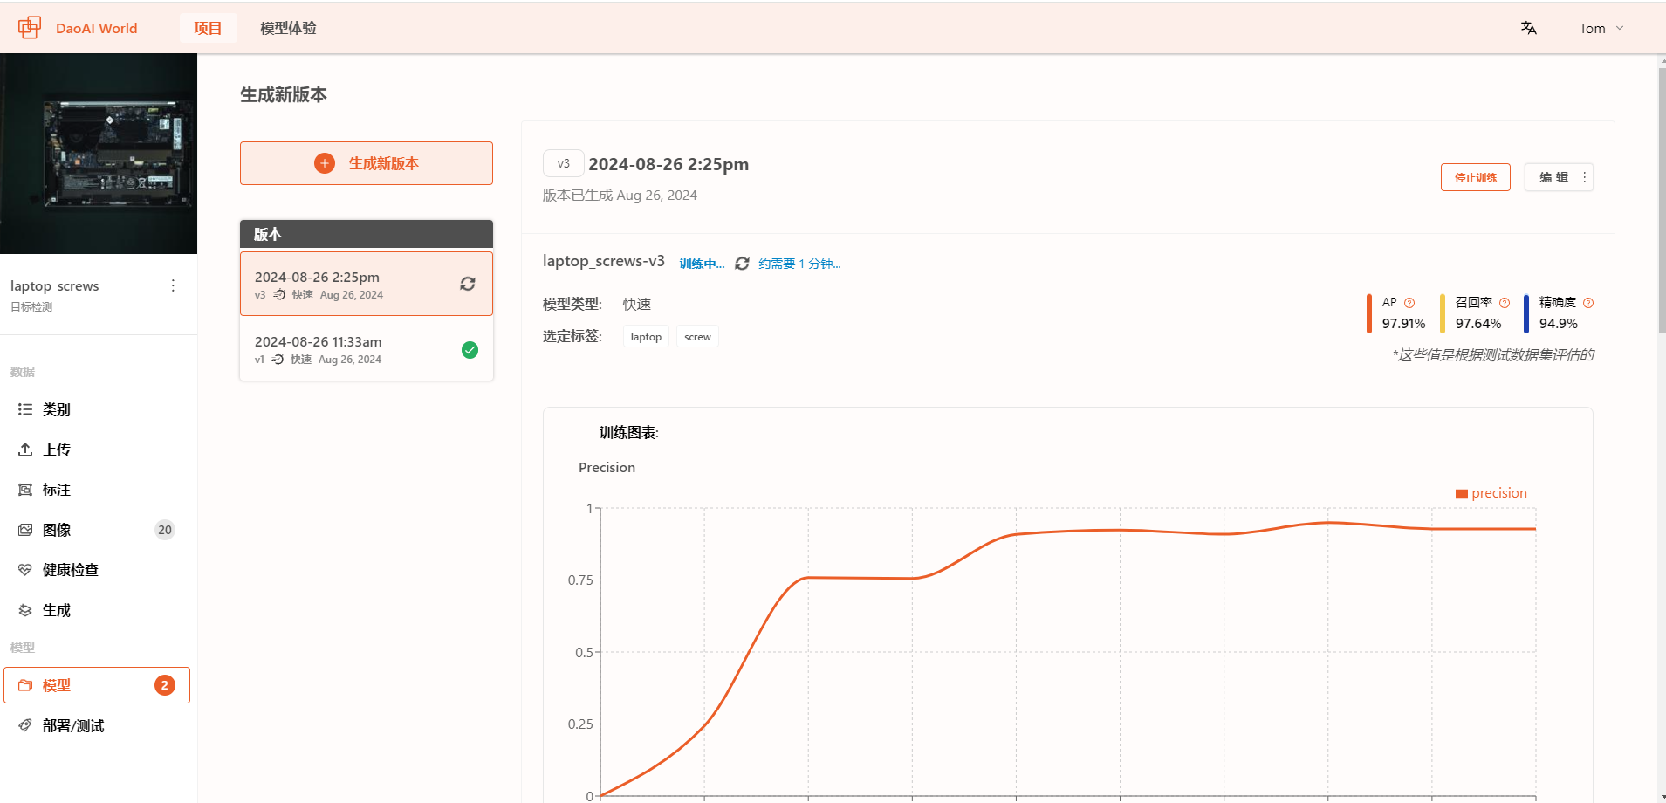Click the 类别 list icon
This screenshot has width=1666, height=803.
[25, 409]
